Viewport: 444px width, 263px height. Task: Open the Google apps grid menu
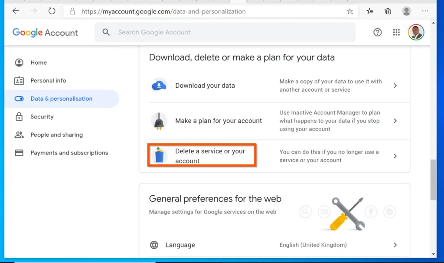(x=396, y=32)
